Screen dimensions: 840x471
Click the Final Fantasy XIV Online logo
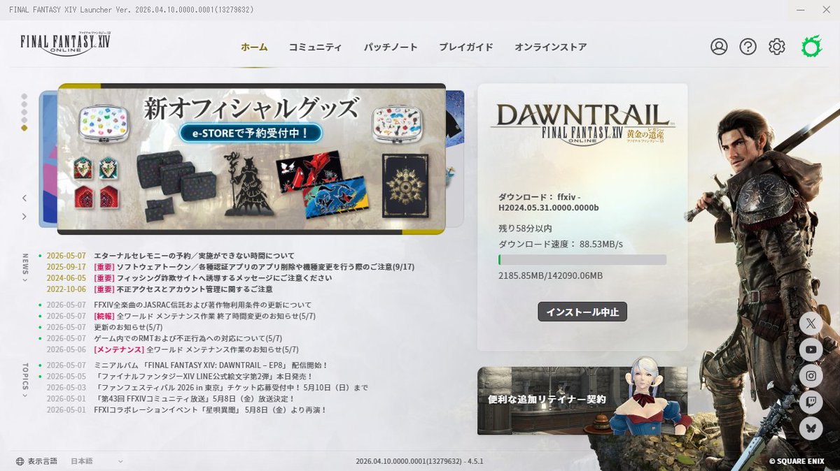pyautogui.click(x=65, y=43)
